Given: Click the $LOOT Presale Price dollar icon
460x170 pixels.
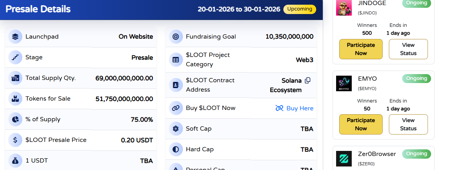Looking at the screenshot, I should [15, 140].
